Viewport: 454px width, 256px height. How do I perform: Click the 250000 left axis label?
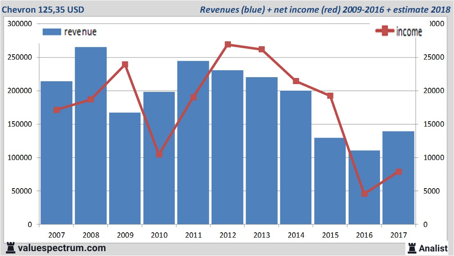(20, 57)
